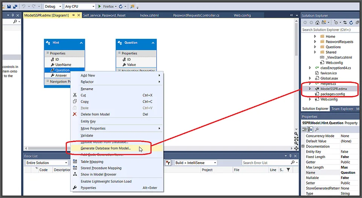Click Solution Explorer Back navigation arrow

[x=305, y=22]
